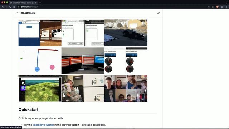
Task: Click the macOS green fullscreen window button
Action: coord(7,3)
